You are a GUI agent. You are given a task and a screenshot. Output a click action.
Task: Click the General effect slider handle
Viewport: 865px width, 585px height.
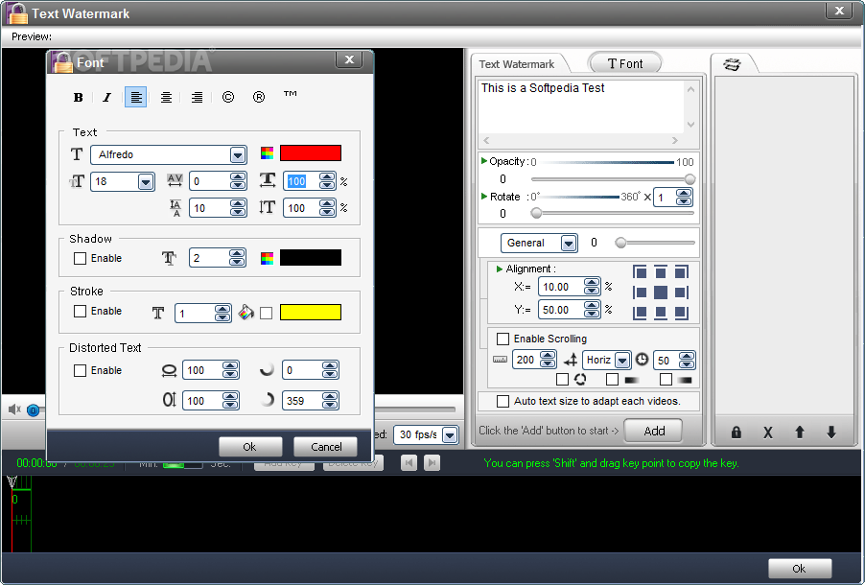(x=620, y=243)
